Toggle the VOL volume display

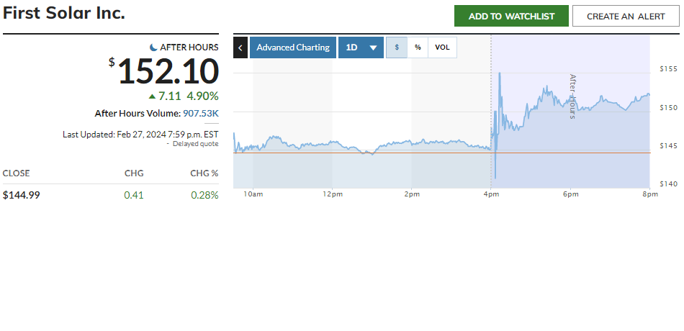tap(442, 47)
